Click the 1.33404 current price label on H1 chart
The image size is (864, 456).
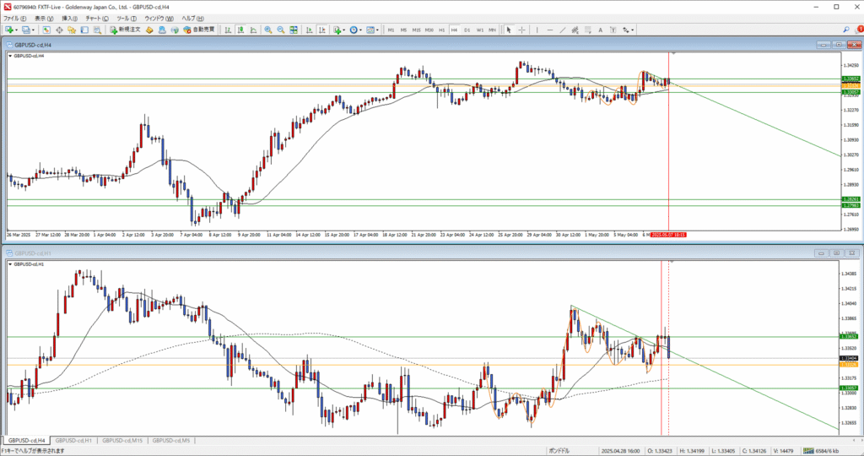click(x=849, y=358)
